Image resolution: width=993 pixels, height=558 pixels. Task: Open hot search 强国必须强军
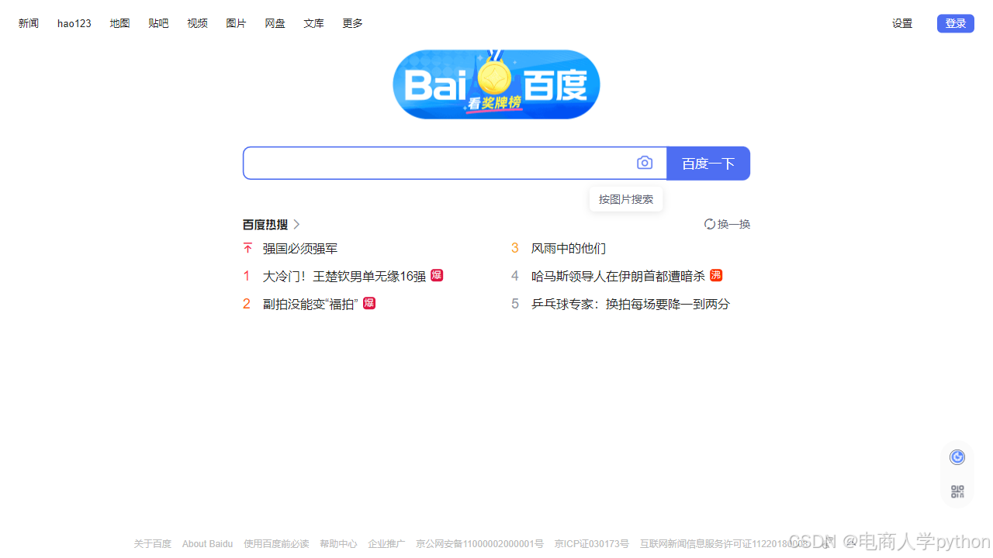pyautogui.click(x=300, y=248)
